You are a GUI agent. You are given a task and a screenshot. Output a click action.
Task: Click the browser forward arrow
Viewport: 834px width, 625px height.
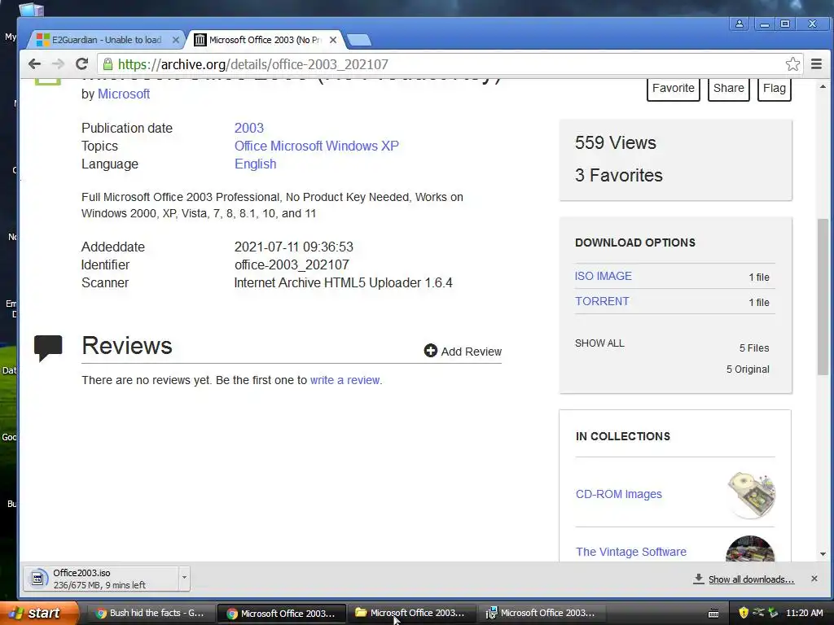pyautogui.click(x=58, y=64)
